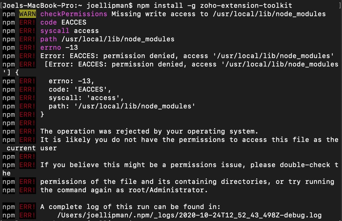Click the lone closing brace "}" line

click(x=42, y=115)
